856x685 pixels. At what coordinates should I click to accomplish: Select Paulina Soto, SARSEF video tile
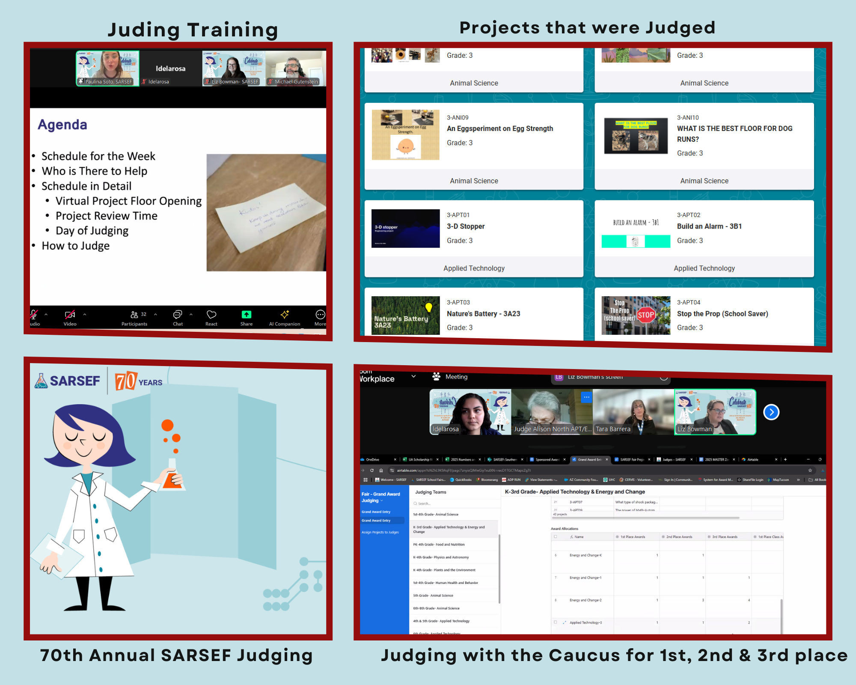(108, 68)
